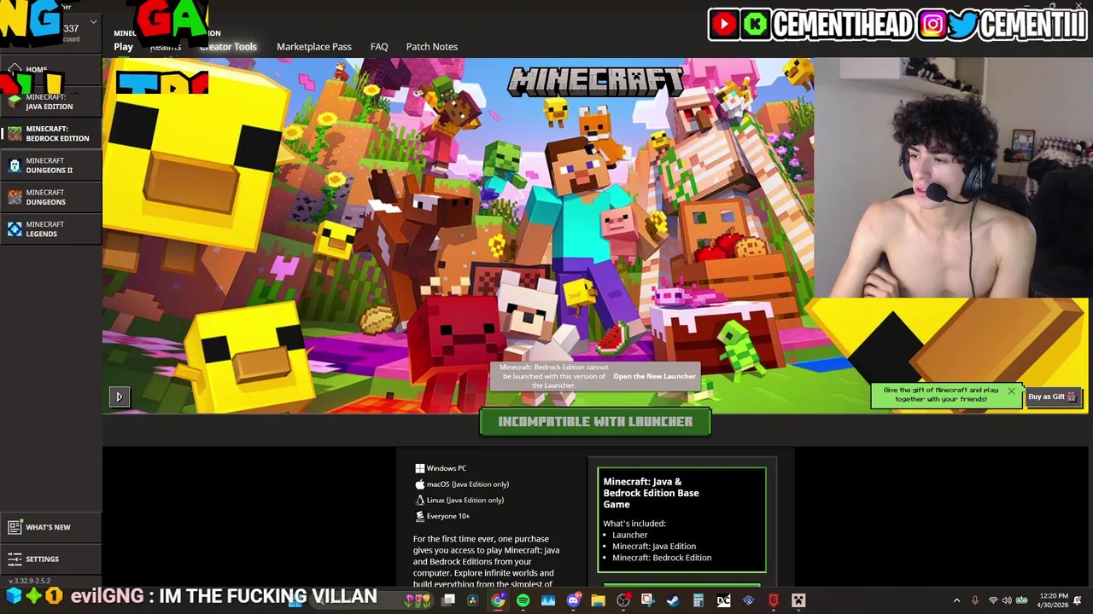Open Spotify from the taskbar
The width and height of the screenshot is (1093, 614).
pos(523,600)
